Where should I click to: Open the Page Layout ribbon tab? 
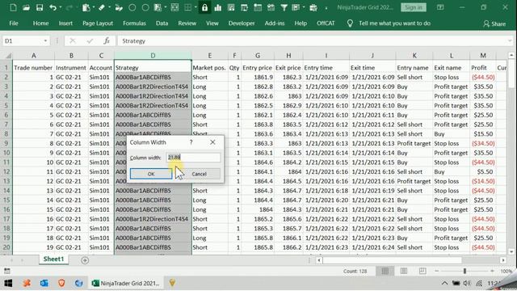click(98, 23)
